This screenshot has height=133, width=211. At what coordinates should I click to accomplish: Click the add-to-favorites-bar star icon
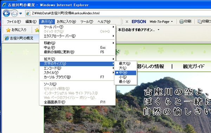[x=37, y=30]
